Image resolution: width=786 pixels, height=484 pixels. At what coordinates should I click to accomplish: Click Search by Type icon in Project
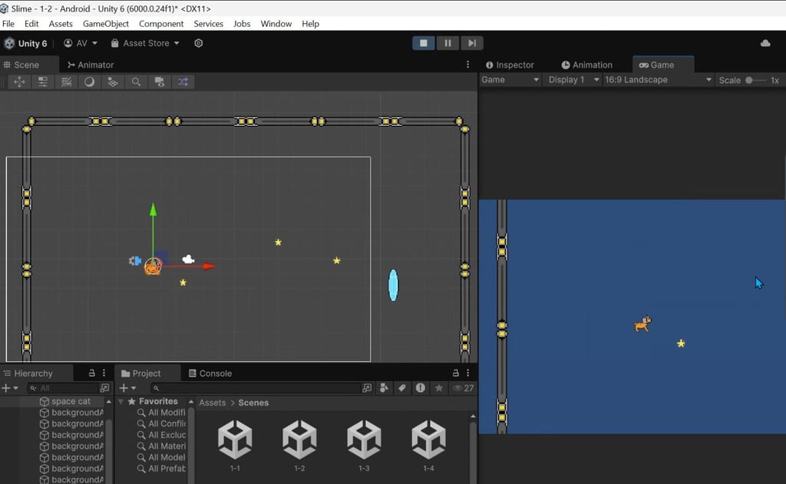(x=384, y=388)
